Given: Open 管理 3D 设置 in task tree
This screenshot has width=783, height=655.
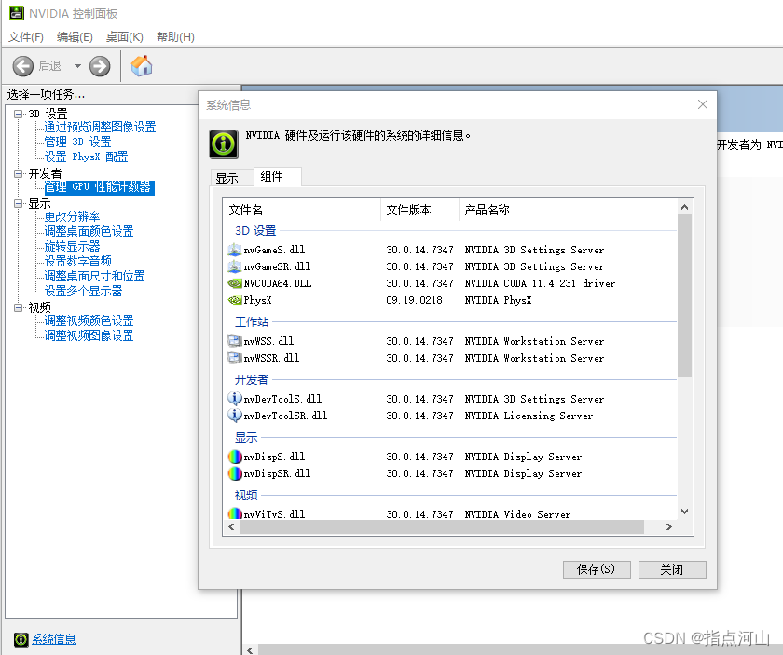Looking at the screenshot, I should (78, 142).
